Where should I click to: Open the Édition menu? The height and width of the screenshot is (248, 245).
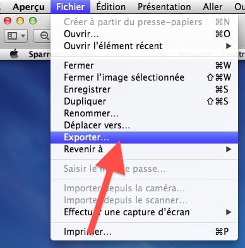pos(111,7)
